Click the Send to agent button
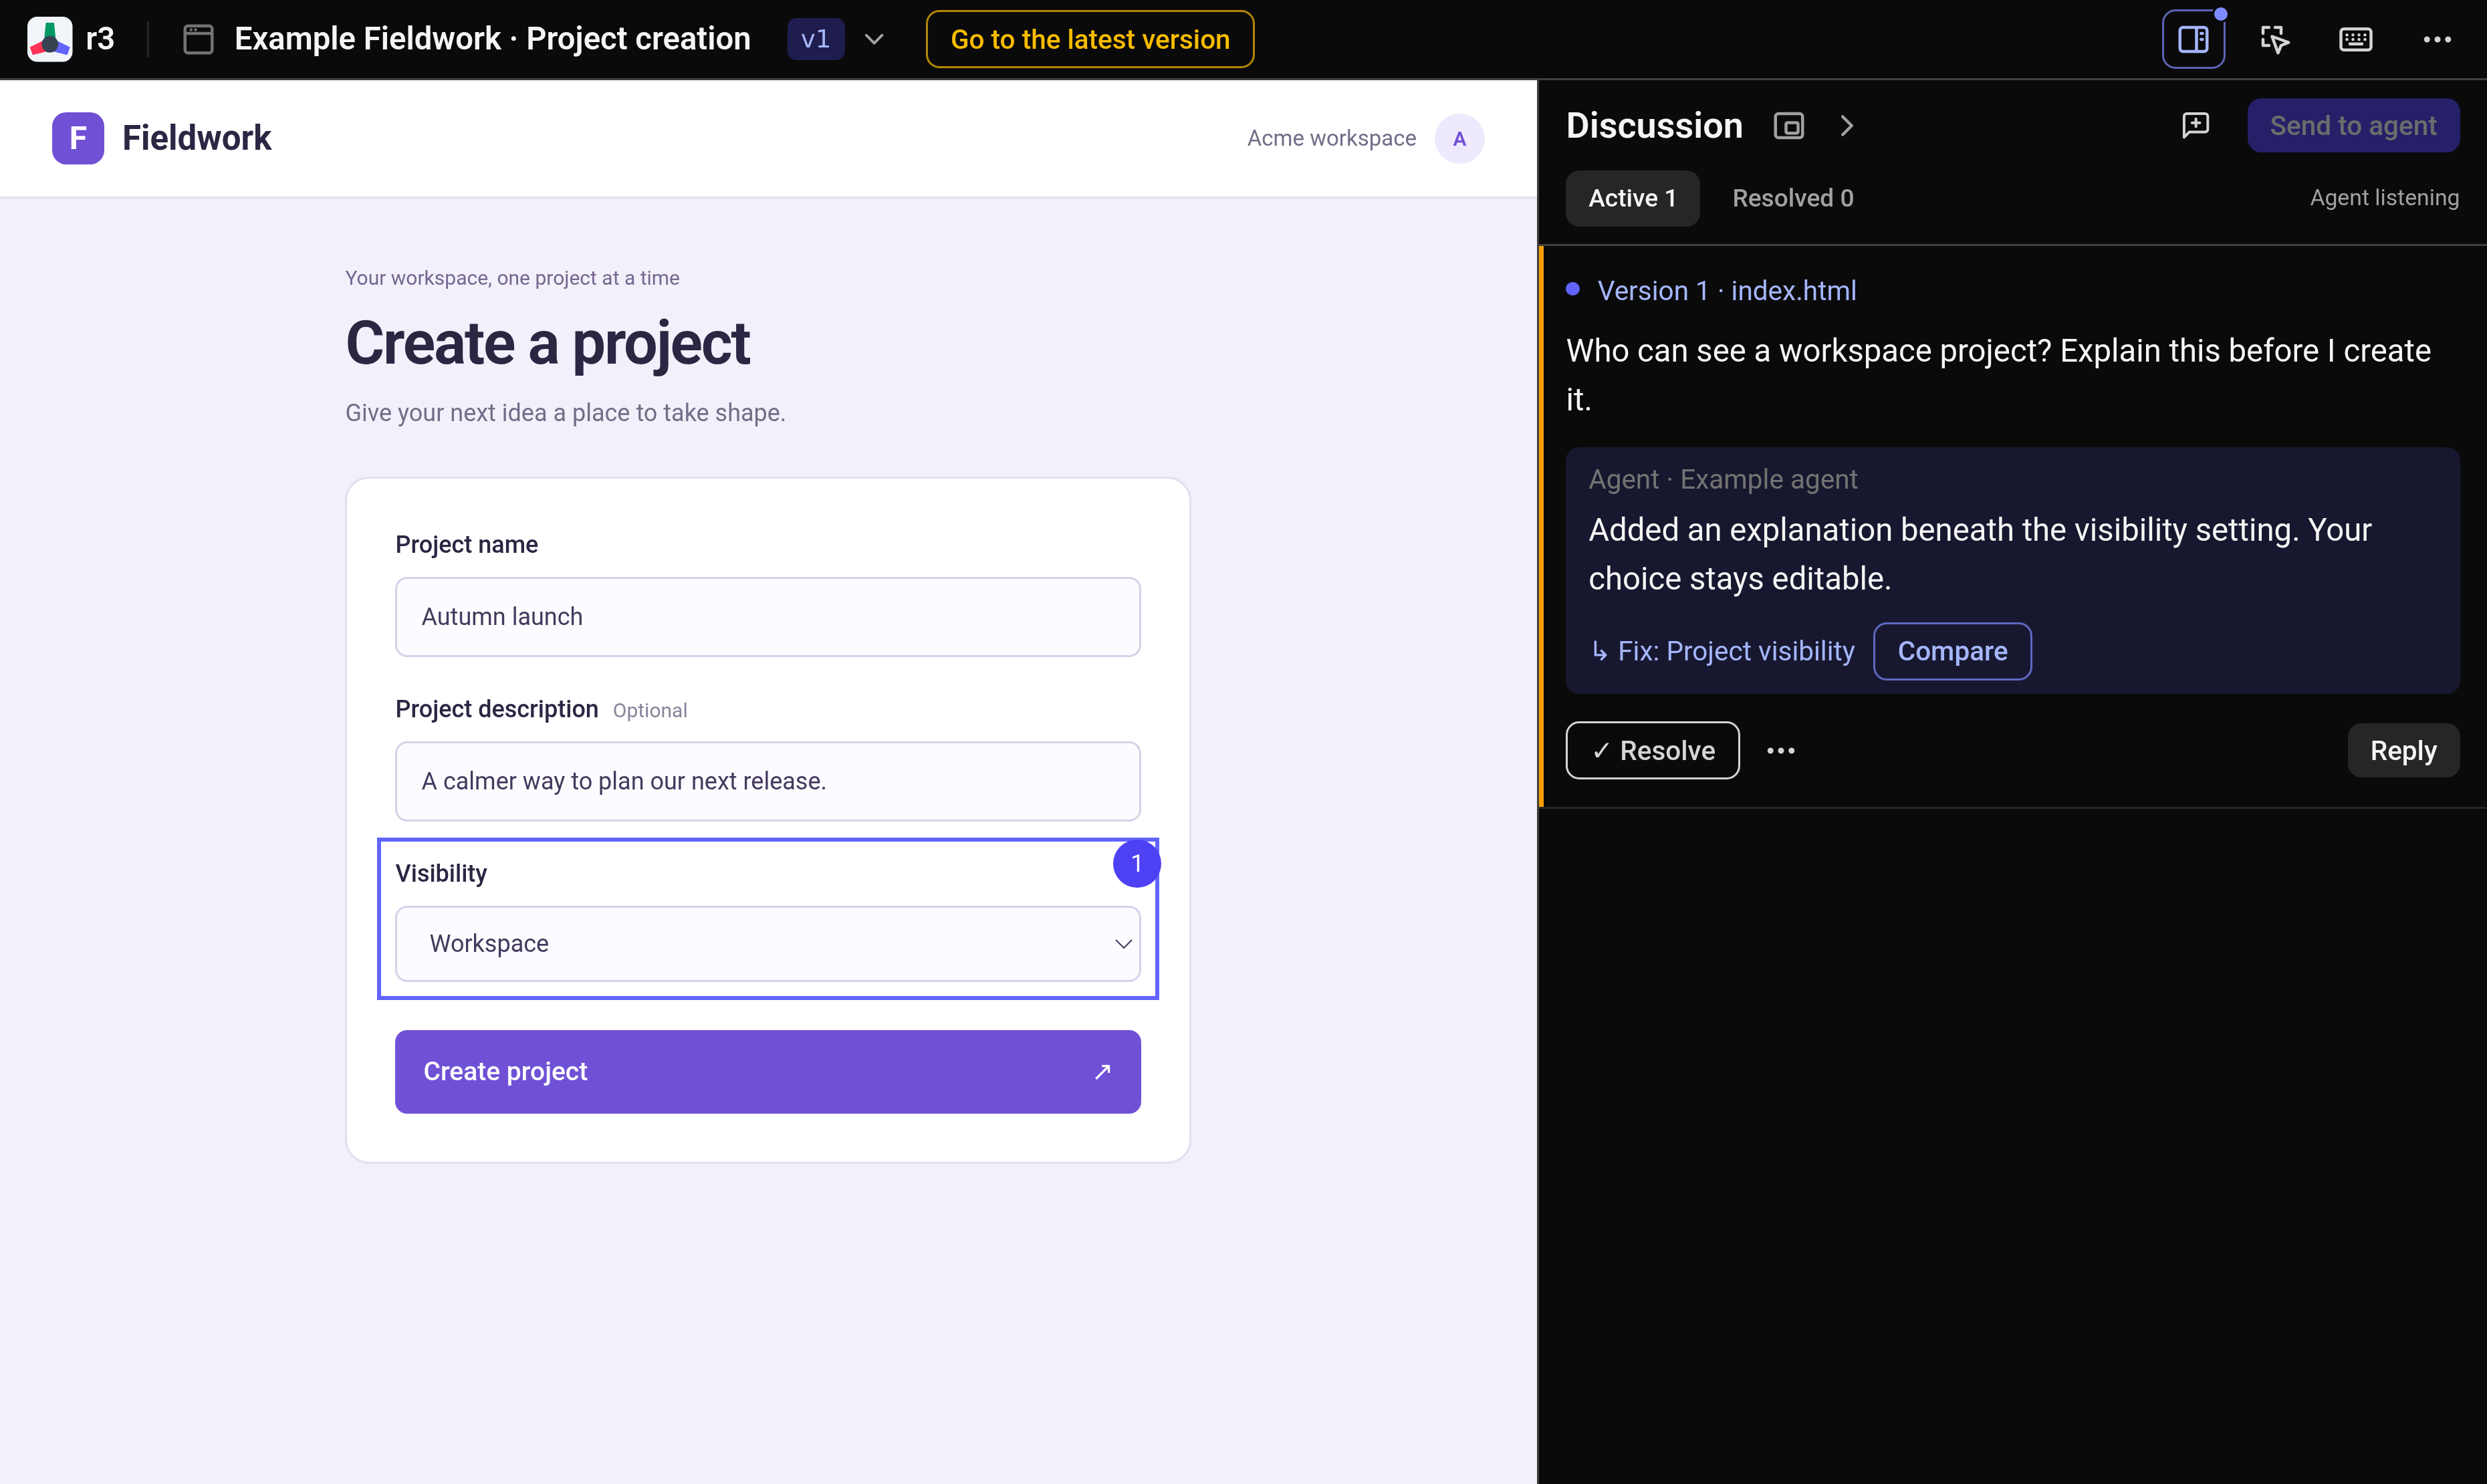The height and width of the screenshot is (1484, 2487). pos(2352,125)
